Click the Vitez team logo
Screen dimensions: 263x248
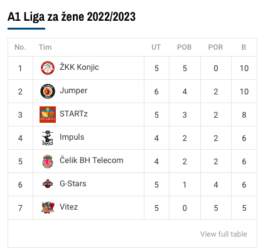[x=48, y=208]
